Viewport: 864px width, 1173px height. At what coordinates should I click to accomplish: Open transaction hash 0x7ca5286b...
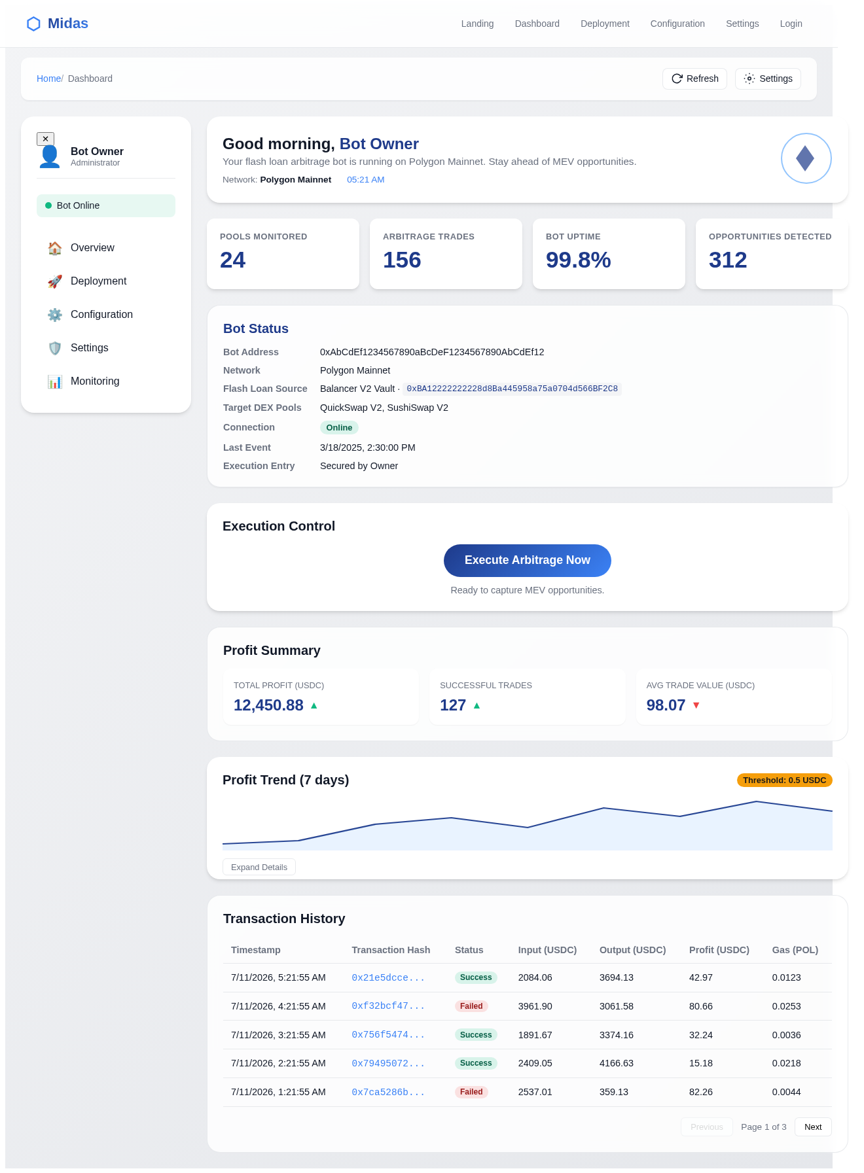pyautogui.click(x=388, y=1092)
